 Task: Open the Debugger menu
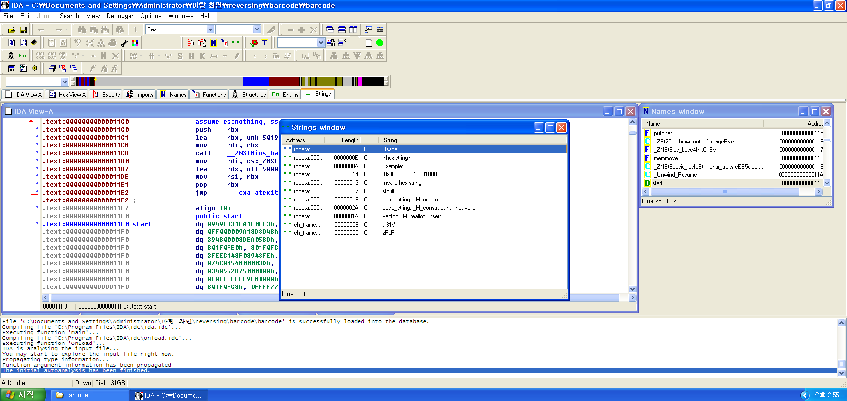pos(120,16)
